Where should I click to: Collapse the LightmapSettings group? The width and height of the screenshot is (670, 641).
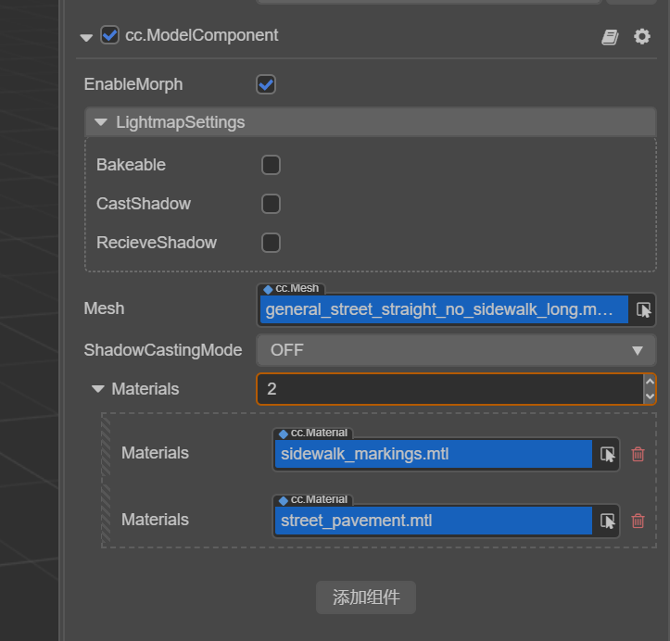[101, 122]
